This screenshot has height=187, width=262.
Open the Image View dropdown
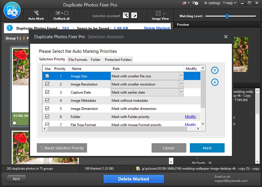[160, 15]
